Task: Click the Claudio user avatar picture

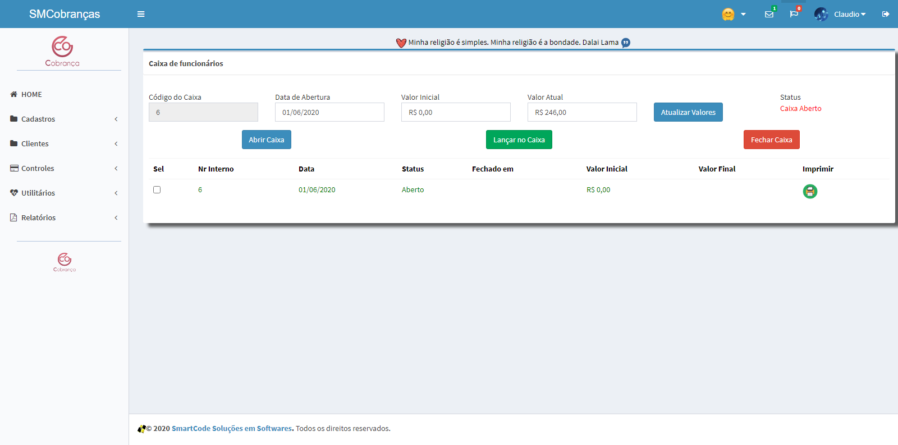Action: pyautogui.click(x=821, y=14)
